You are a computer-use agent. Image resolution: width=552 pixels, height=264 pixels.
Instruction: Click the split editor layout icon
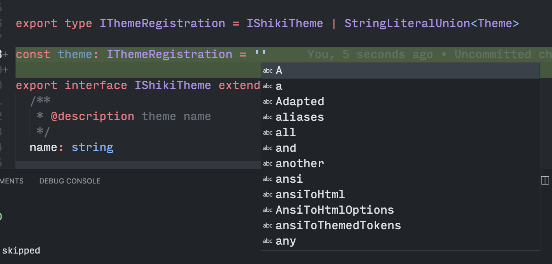545,180
